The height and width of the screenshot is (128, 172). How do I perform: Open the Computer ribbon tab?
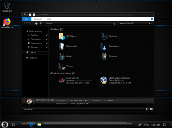pyautogui.click(x=38, y=19)
